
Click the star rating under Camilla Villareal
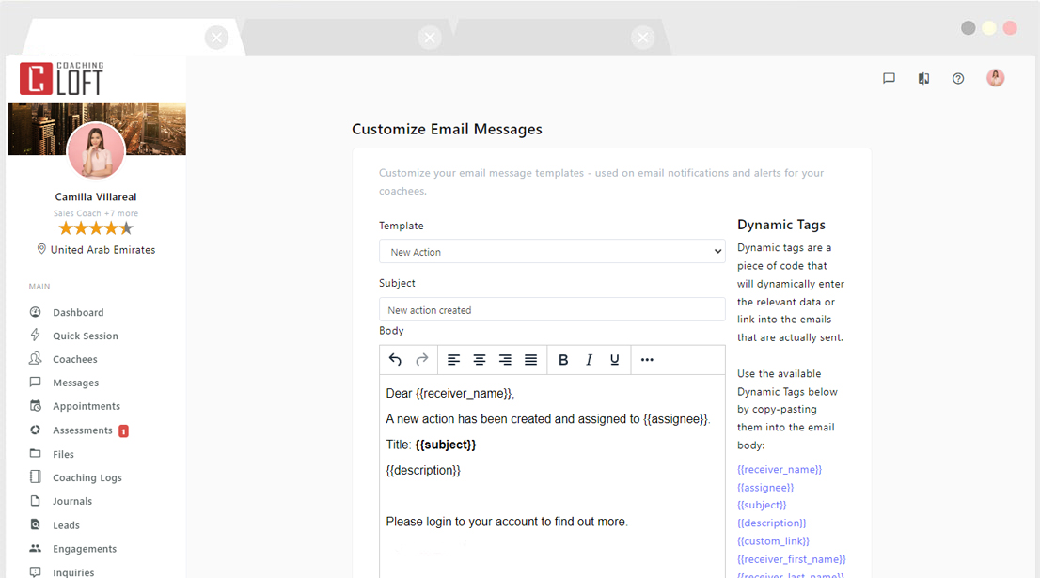pos(96,228)
